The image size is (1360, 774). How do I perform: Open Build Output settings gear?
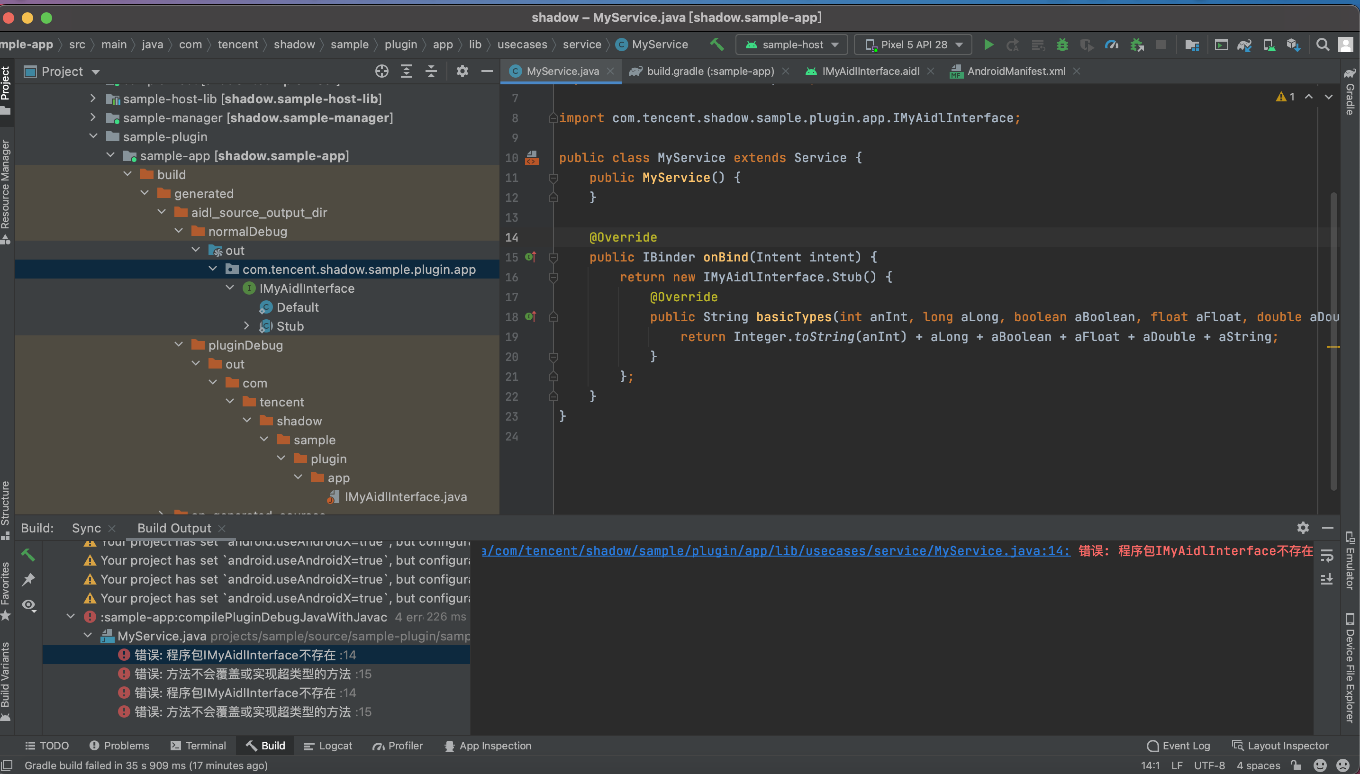[x=1303, y=527]
